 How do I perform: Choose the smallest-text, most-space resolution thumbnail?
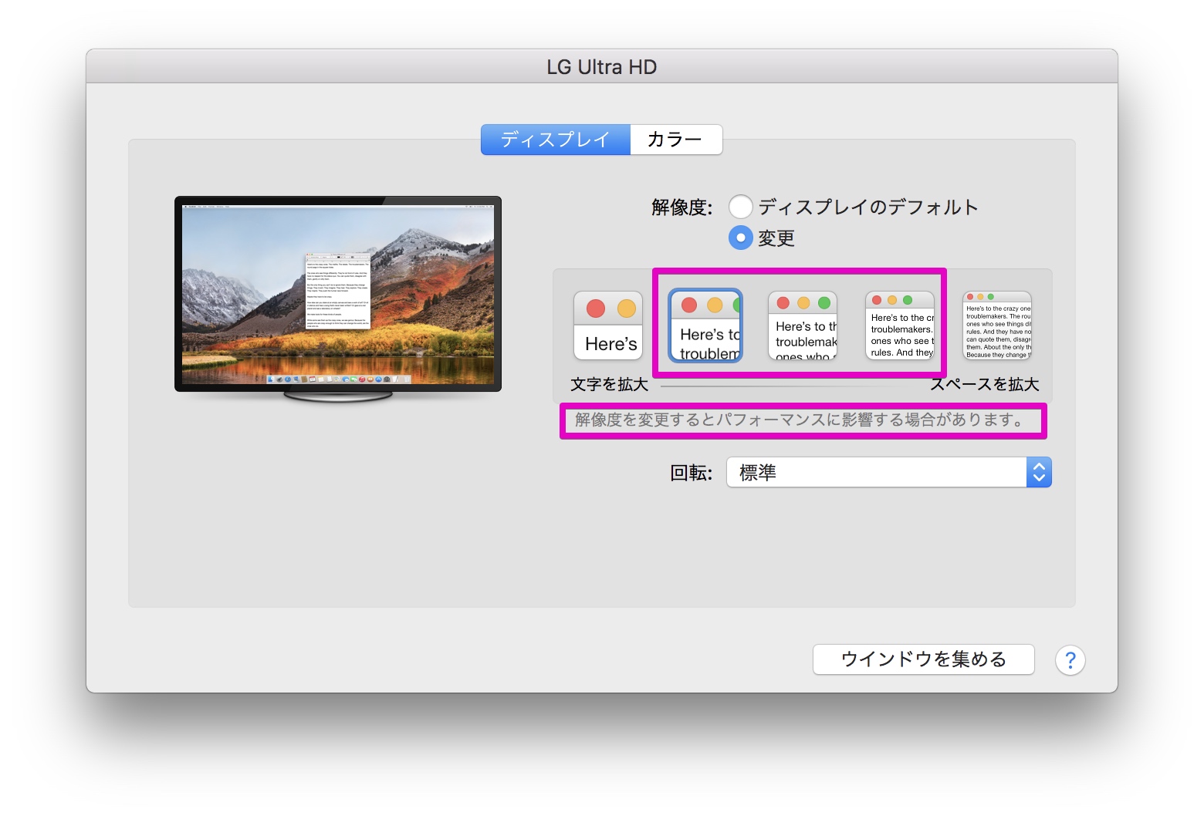tap(997, 325)
